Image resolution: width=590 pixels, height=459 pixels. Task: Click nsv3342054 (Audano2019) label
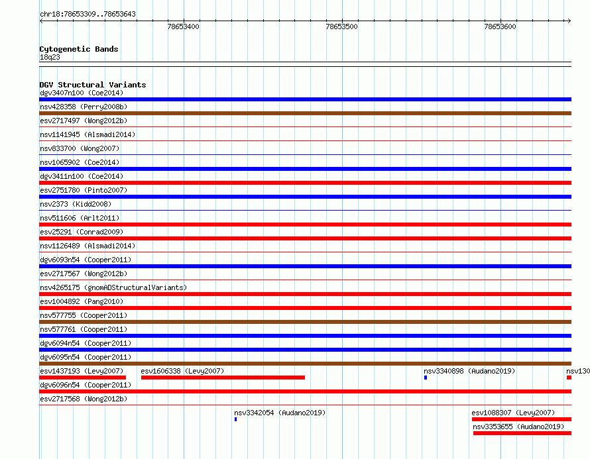(x=280, y=413)
